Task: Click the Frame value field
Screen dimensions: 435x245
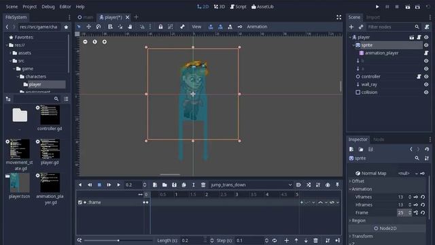Action: tap(404, 212)
